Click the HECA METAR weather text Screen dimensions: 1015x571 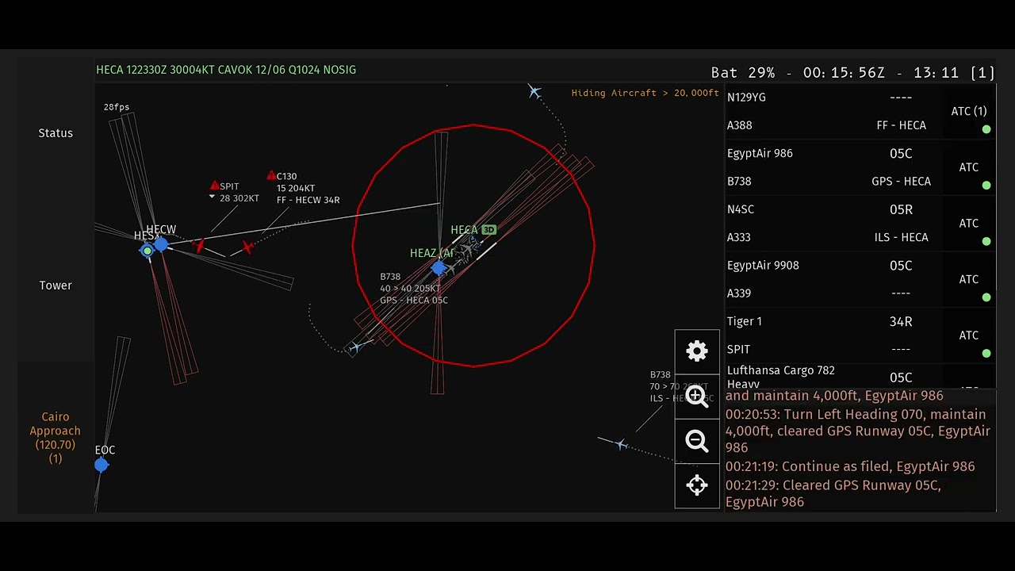pos(226,70)
